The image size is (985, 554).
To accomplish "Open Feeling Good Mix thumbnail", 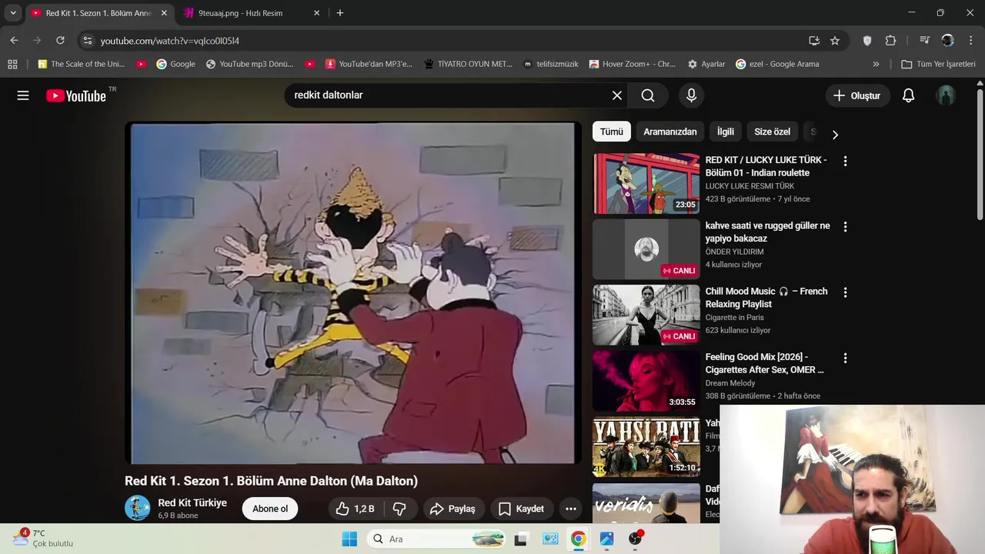I will pyautogui.click(x=646, y=380).
